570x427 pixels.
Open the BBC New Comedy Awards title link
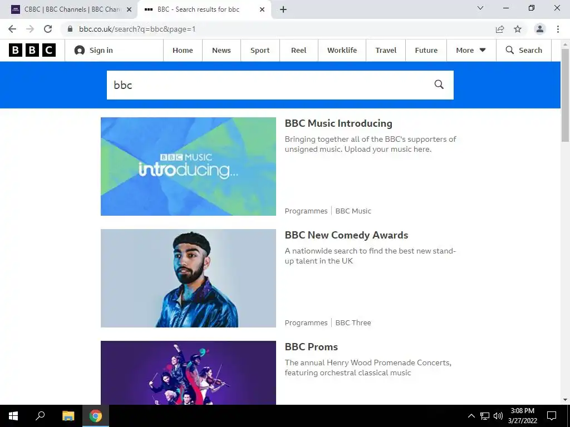point(346,235)
